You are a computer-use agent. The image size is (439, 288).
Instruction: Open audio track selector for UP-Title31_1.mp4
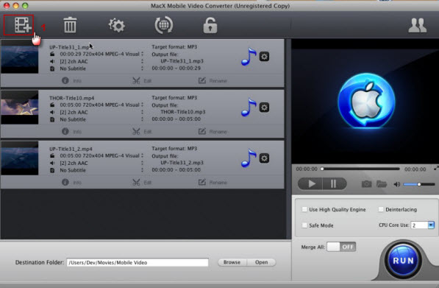(142, 61)
